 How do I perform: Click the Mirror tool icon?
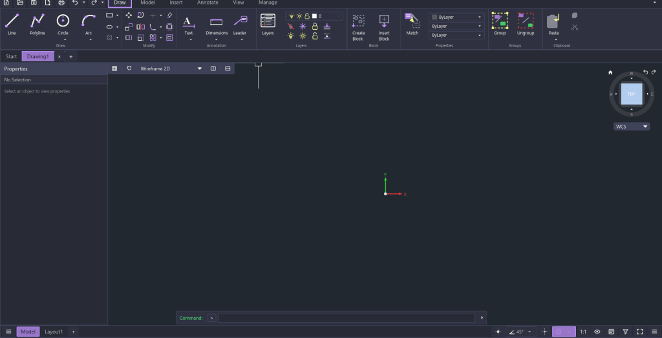pyautogui.click(x=140, y=26)
